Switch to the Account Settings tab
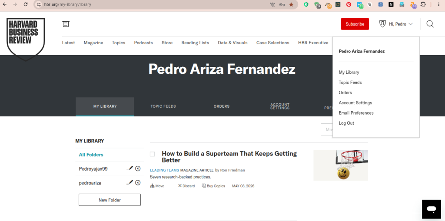The image size is (445, 221). 280,106
